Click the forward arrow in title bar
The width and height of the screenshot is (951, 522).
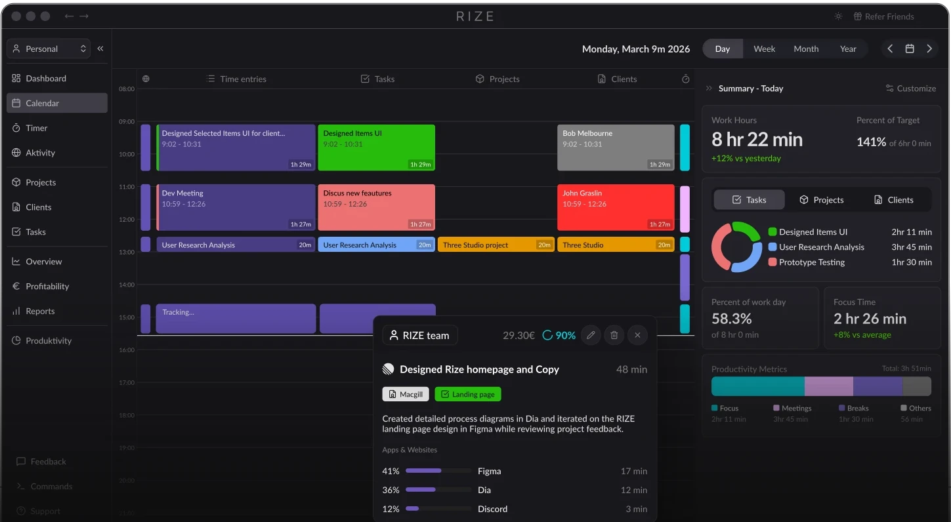point(84,16)
